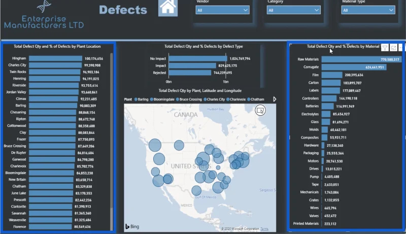The image size is (406, 234).
Task: Select Charles City in Plant legend
Action: point(214,99)
